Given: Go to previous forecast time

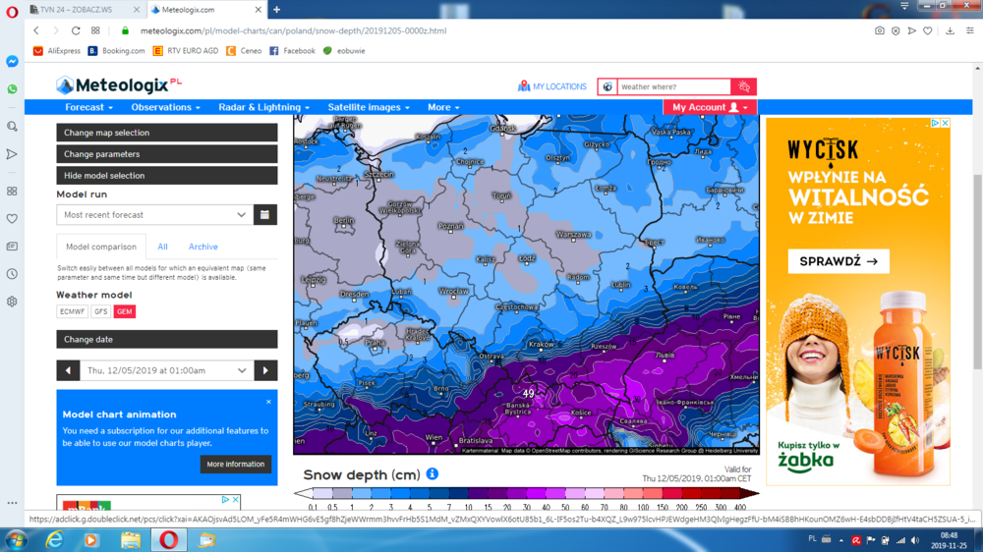Looking at the screenshot, I should [68, 370].
